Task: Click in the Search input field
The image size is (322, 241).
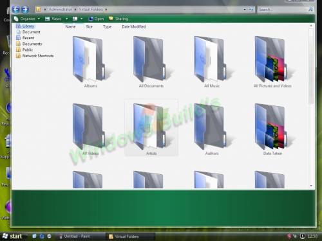Action: 282,10
